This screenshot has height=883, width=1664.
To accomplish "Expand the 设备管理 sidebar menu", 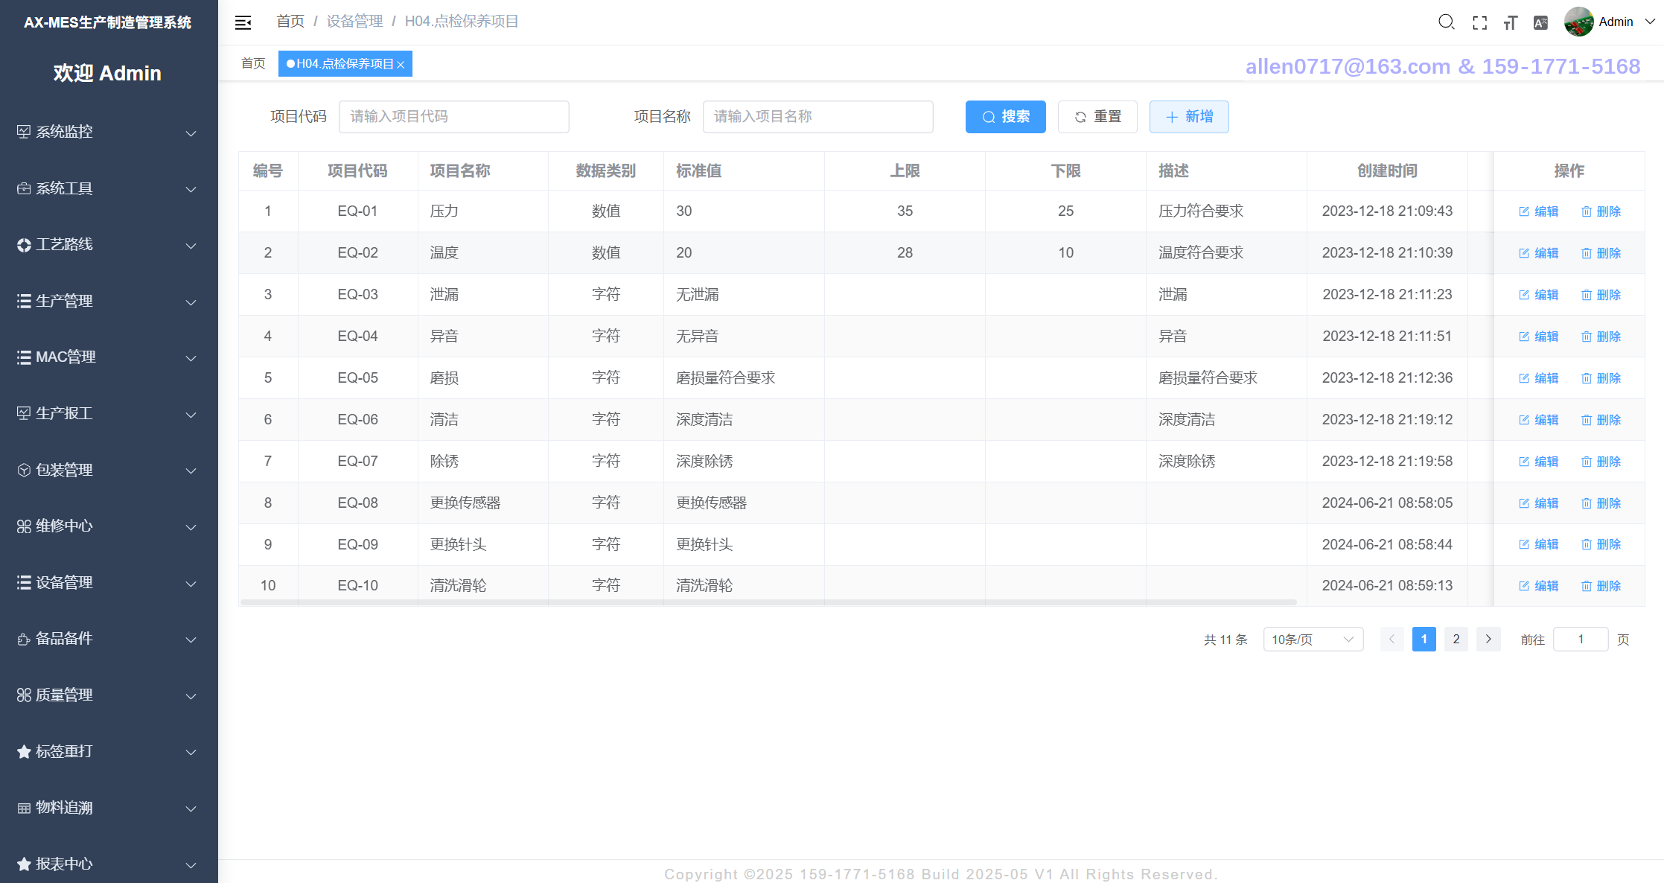I will pyautogui.click(x=109, y=583).
